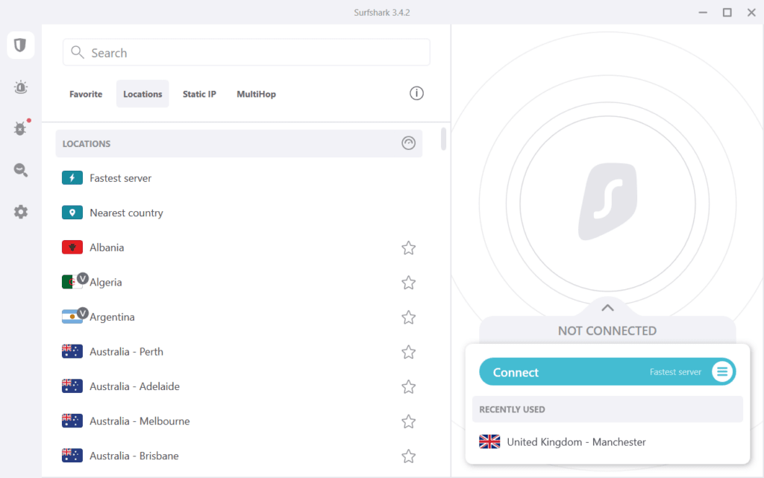The image size is (764, 478).
Task: Open the Antivirus bug icon in sidebar
Action: tap(21, 128)
